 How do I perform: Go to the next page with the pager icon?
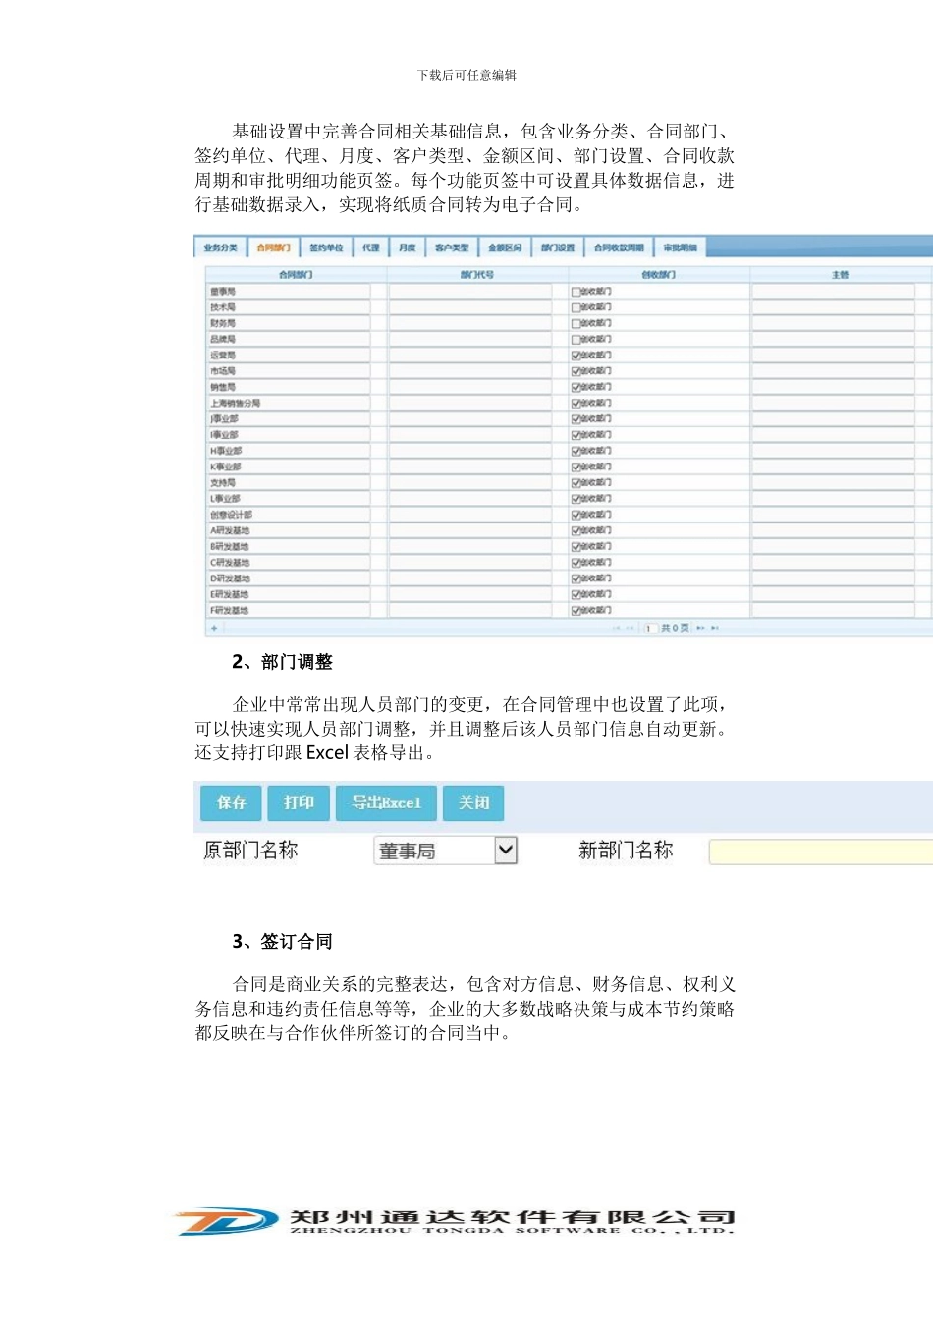click(x=700, y=628)
